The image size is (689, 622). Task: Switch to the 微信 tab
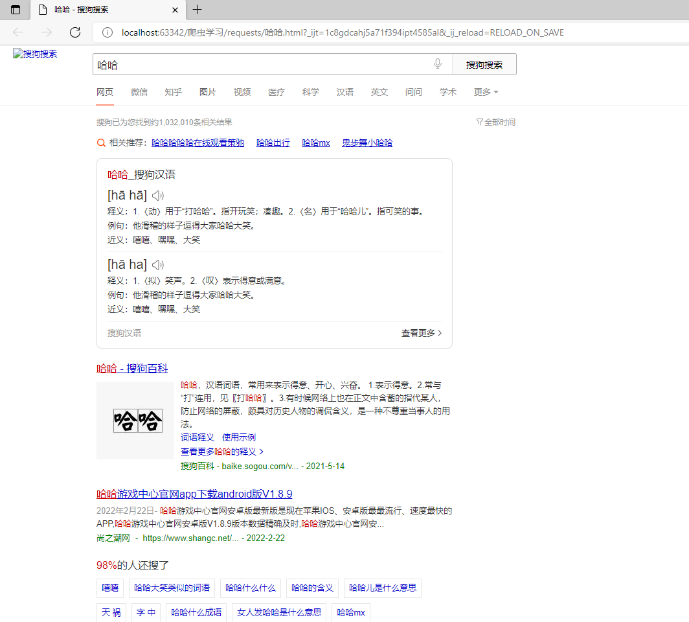pos(139,92)
